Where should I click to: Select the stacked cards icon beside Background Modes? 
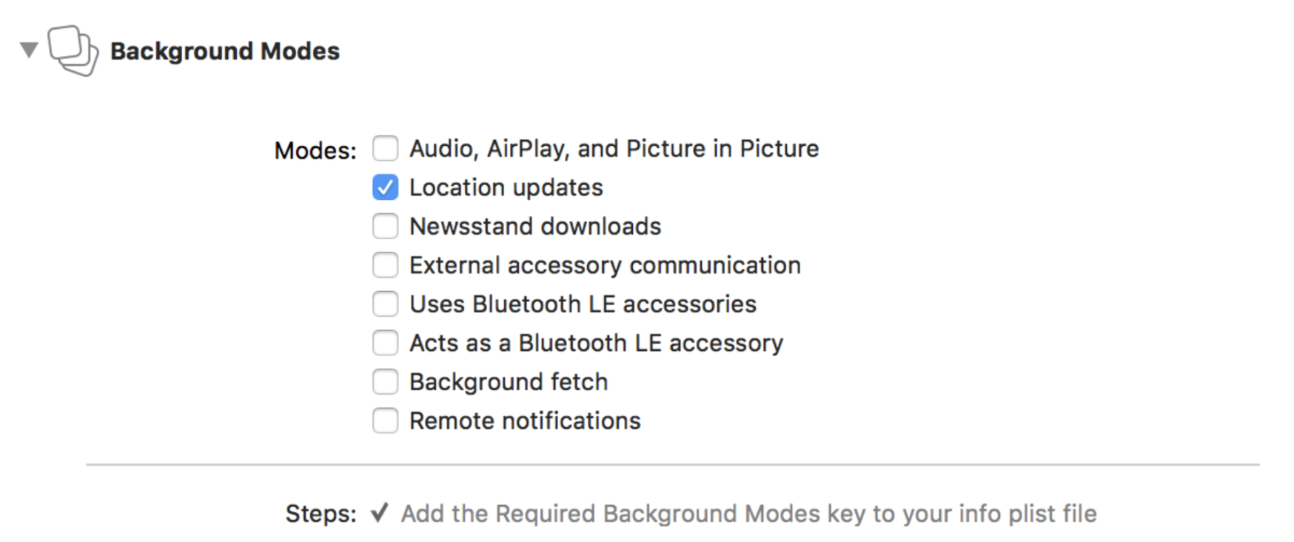pos(72,52)
